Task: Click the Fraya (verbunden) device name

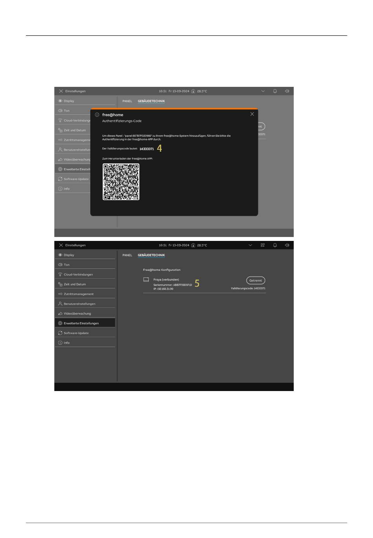Action: pos(166,280)
